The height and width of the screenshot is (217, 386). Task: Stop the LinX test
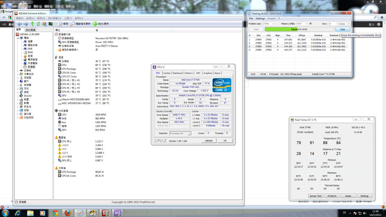[342, 29]
